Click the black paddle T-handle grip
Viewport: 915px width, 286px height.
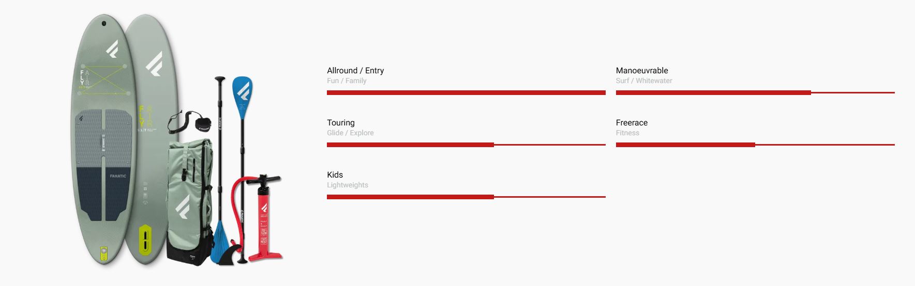[220, 79]
